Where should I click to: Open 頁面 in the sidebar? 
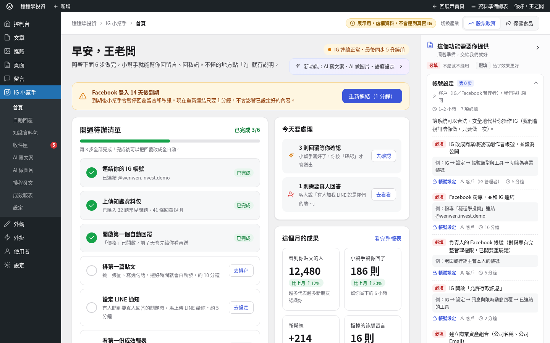tap(31, 65)
